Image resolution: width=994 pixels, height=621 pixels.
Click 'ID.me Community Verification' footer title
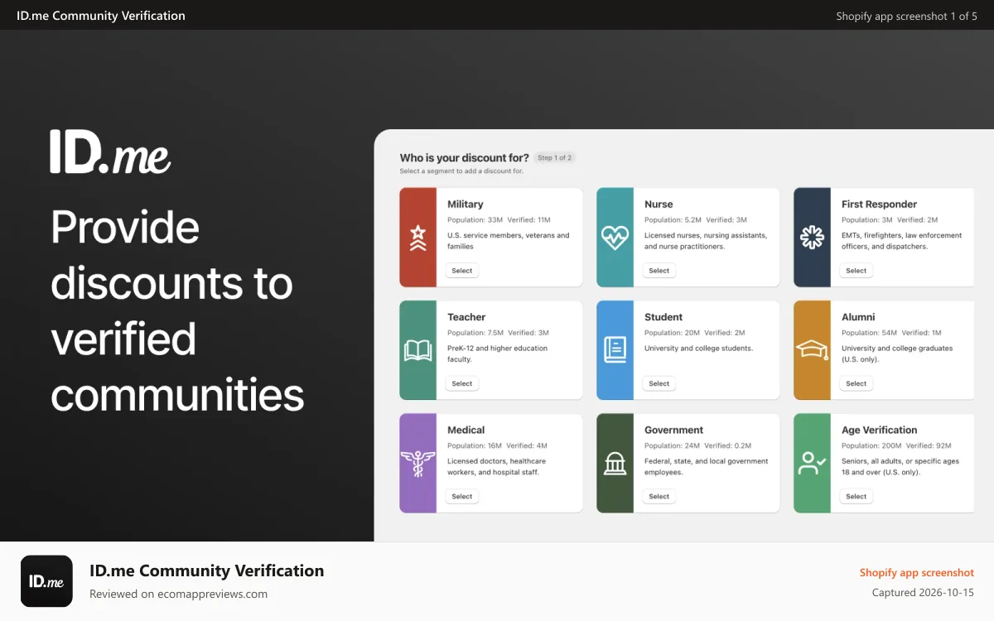coord(207,570)
